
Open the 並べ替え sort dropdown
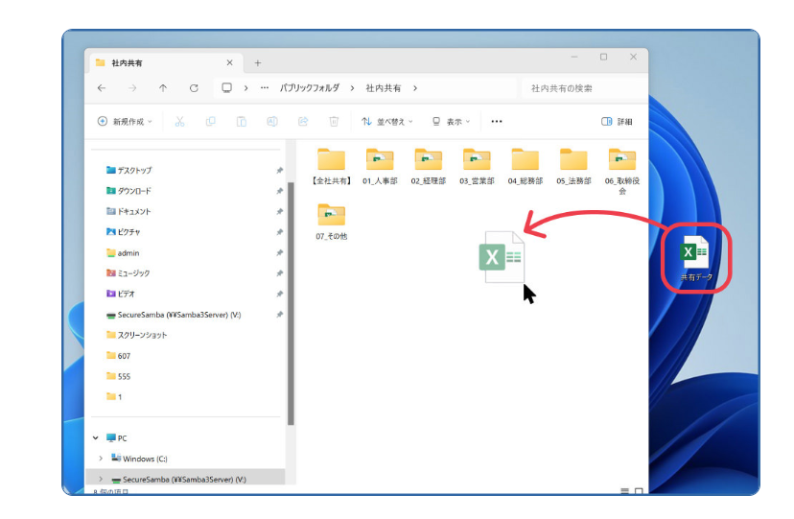click(387, 122)
